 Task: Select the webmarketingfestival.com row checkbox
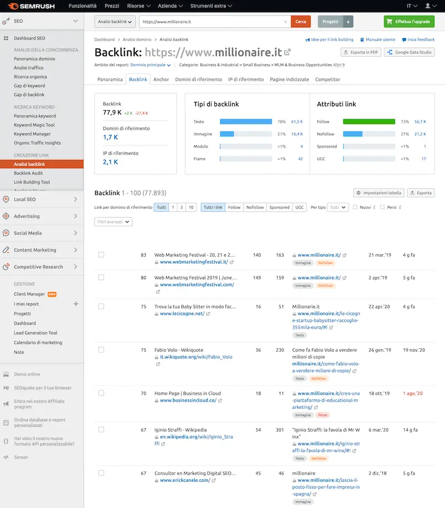pos(101,277)
